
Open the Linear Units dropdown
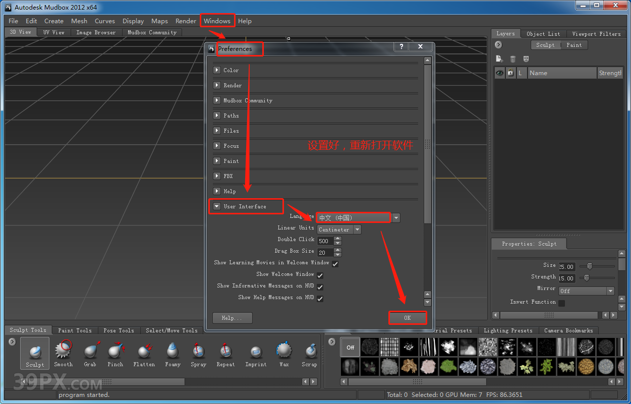[357, 229]
